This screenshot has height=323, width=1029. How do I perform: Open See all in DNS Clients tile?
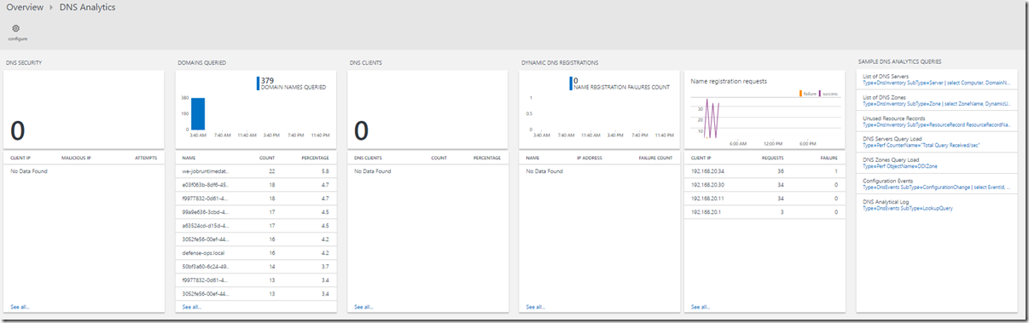[x=363, y=306]
